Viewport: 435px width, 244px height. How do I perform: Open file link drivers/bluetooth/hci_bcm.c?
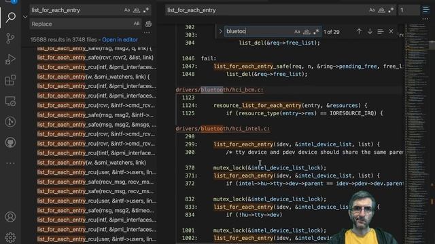click(x=220, y=90)
